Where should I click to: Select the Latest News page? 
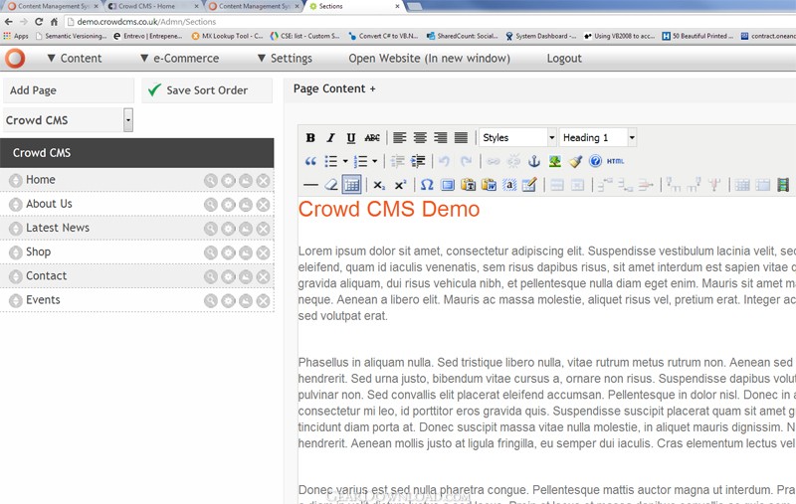[x=58, y=228]
